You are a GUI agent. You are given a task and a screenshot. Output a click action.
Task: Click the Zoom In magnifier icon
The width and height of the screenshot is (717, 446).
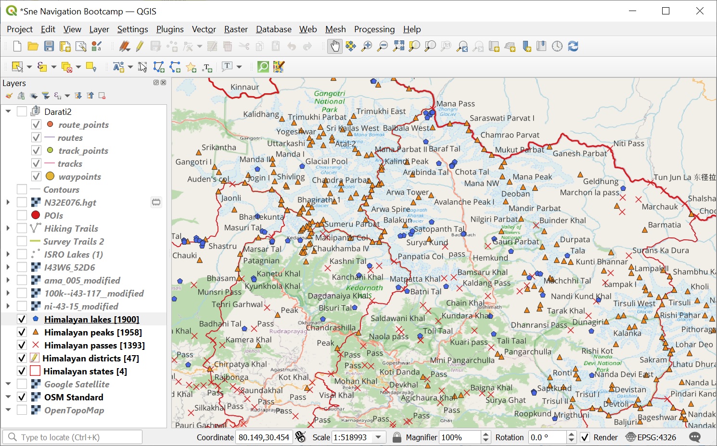[367, 46]
